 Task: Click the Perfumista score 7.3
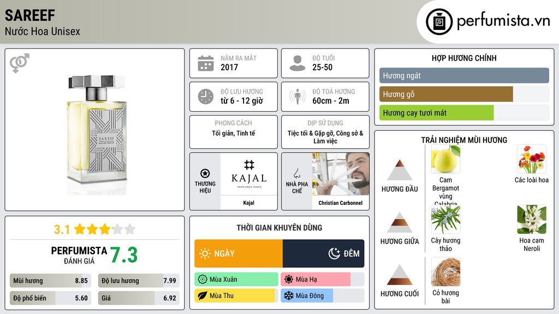click(x=124, y=255)
